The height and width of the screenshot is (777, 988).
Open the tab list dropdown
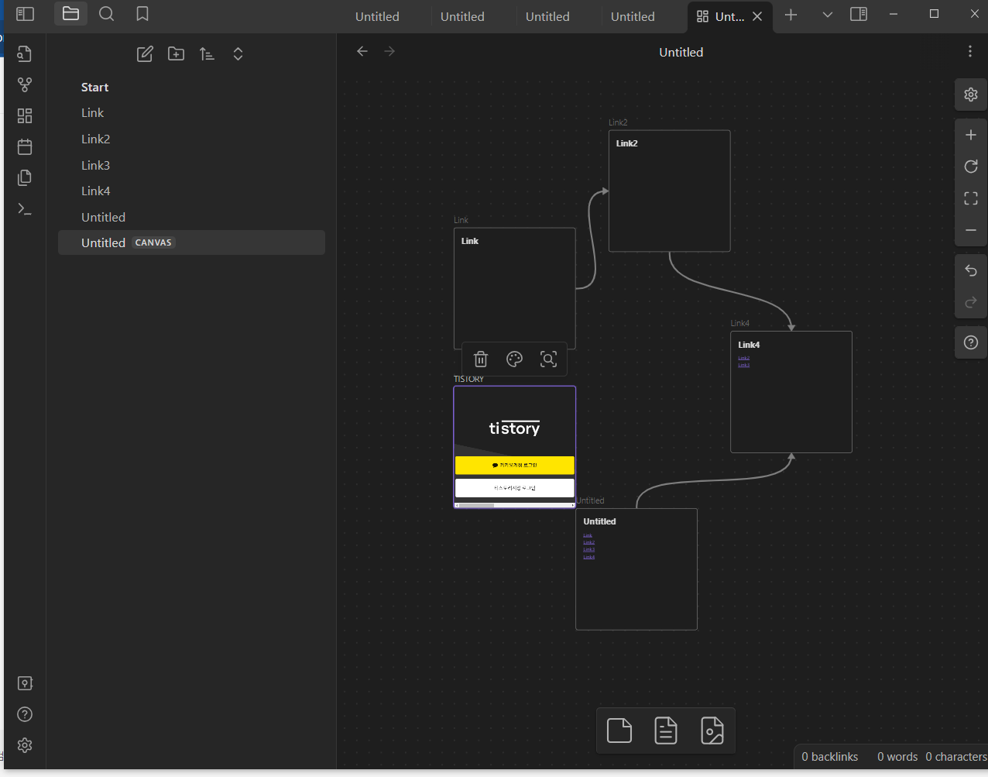click(827, 15)
